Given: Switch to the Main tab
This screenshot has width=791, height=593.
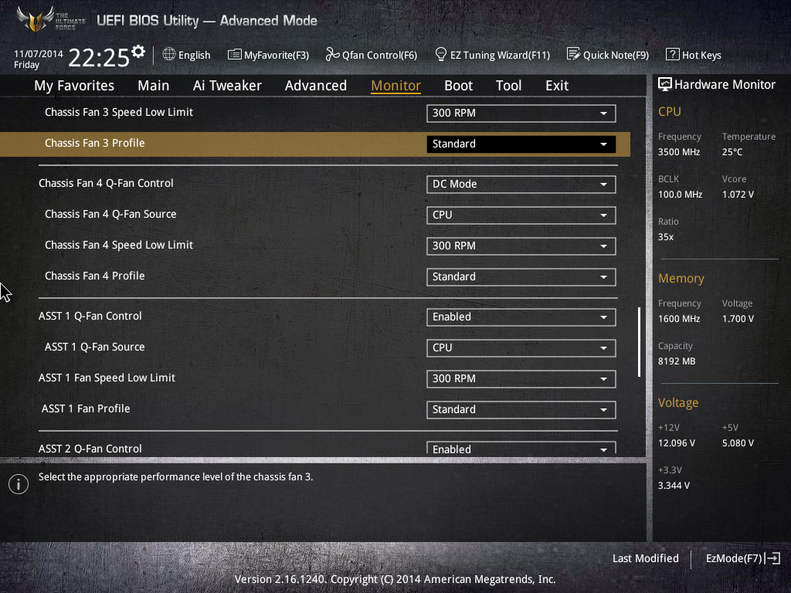Looking at the screenshot, I should pyautogui.click(x=154, y=86).
